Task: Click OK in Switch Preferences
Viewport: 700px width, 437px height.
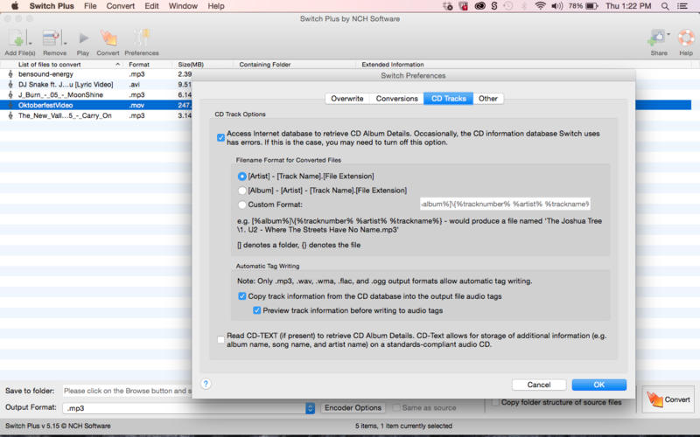Action: click(599, 385)
